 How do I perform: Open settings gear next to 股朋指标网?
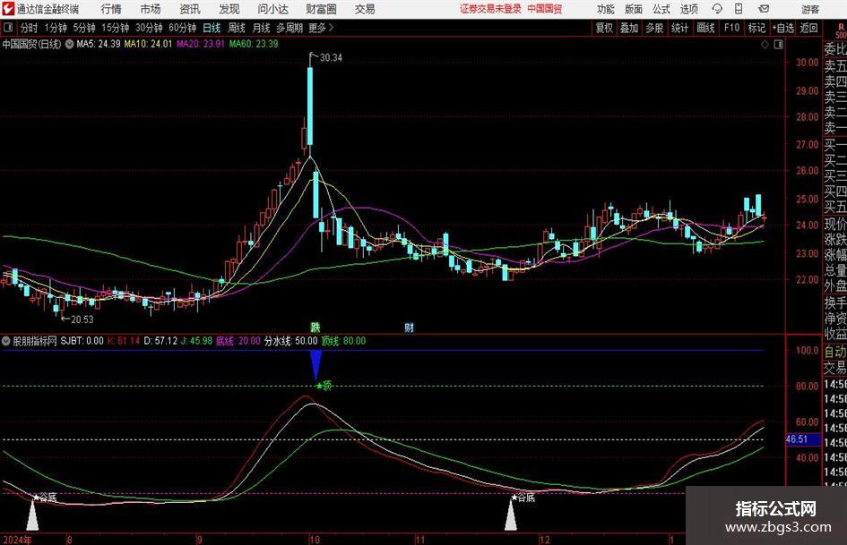(6, 341)
